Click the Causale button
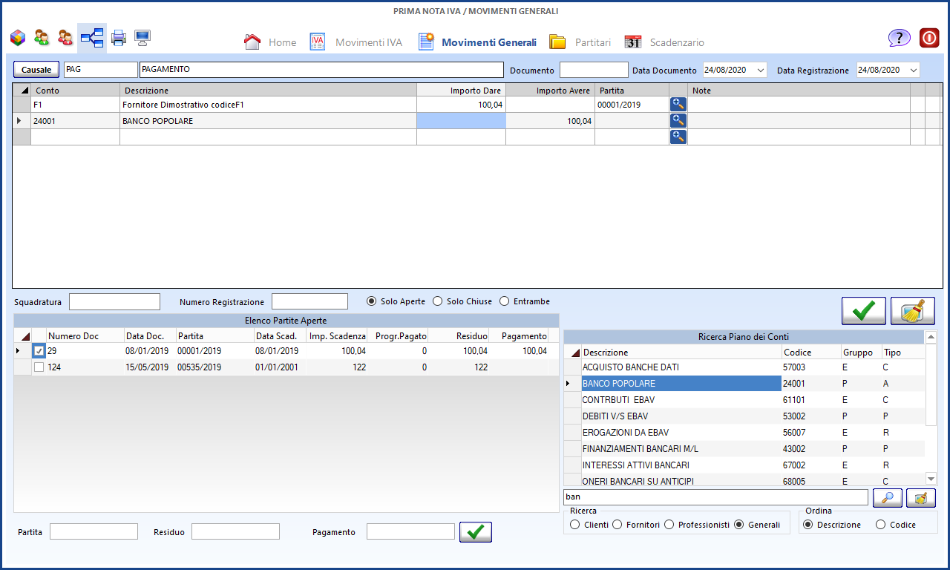This screenshot has width=950, height=570. pyautogui.click(x=36, y=70)
